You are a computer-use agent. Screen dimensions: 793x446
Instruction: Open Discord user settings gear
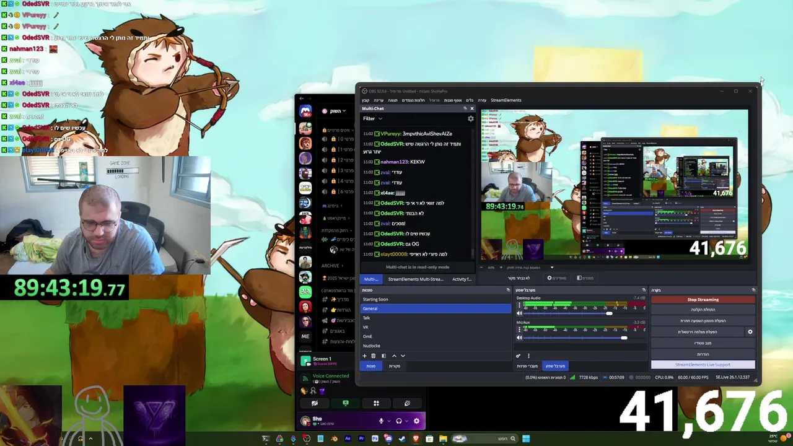point(416,421)
